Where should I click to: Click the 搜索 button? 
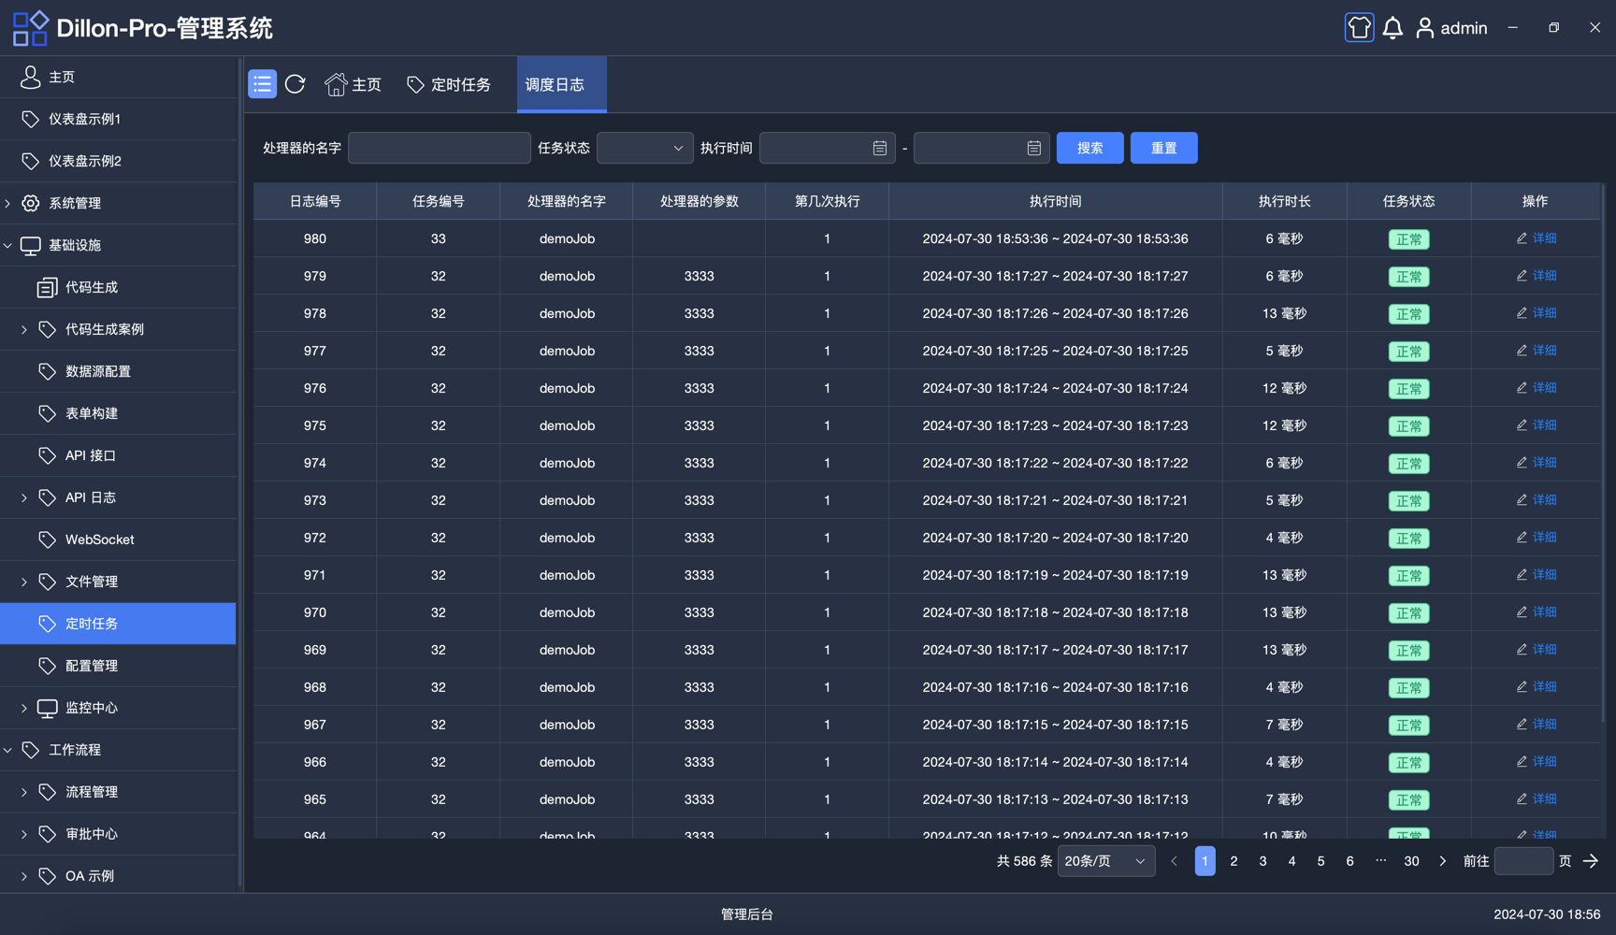pyautogui.click(x=1089, y=148)
